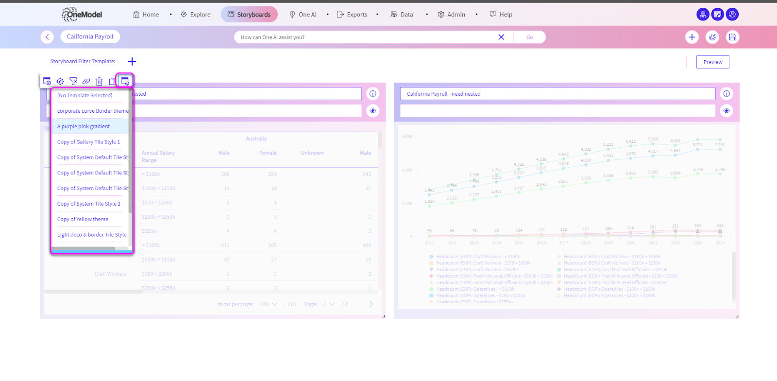The image size is (777, 381).
Task: Choose 'Copy of Yellow theme' template
Action: [x=83, y=219]
